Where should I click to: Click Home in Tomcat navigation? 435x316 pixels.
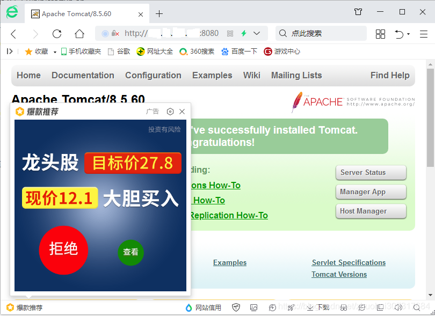coord(28,75)
